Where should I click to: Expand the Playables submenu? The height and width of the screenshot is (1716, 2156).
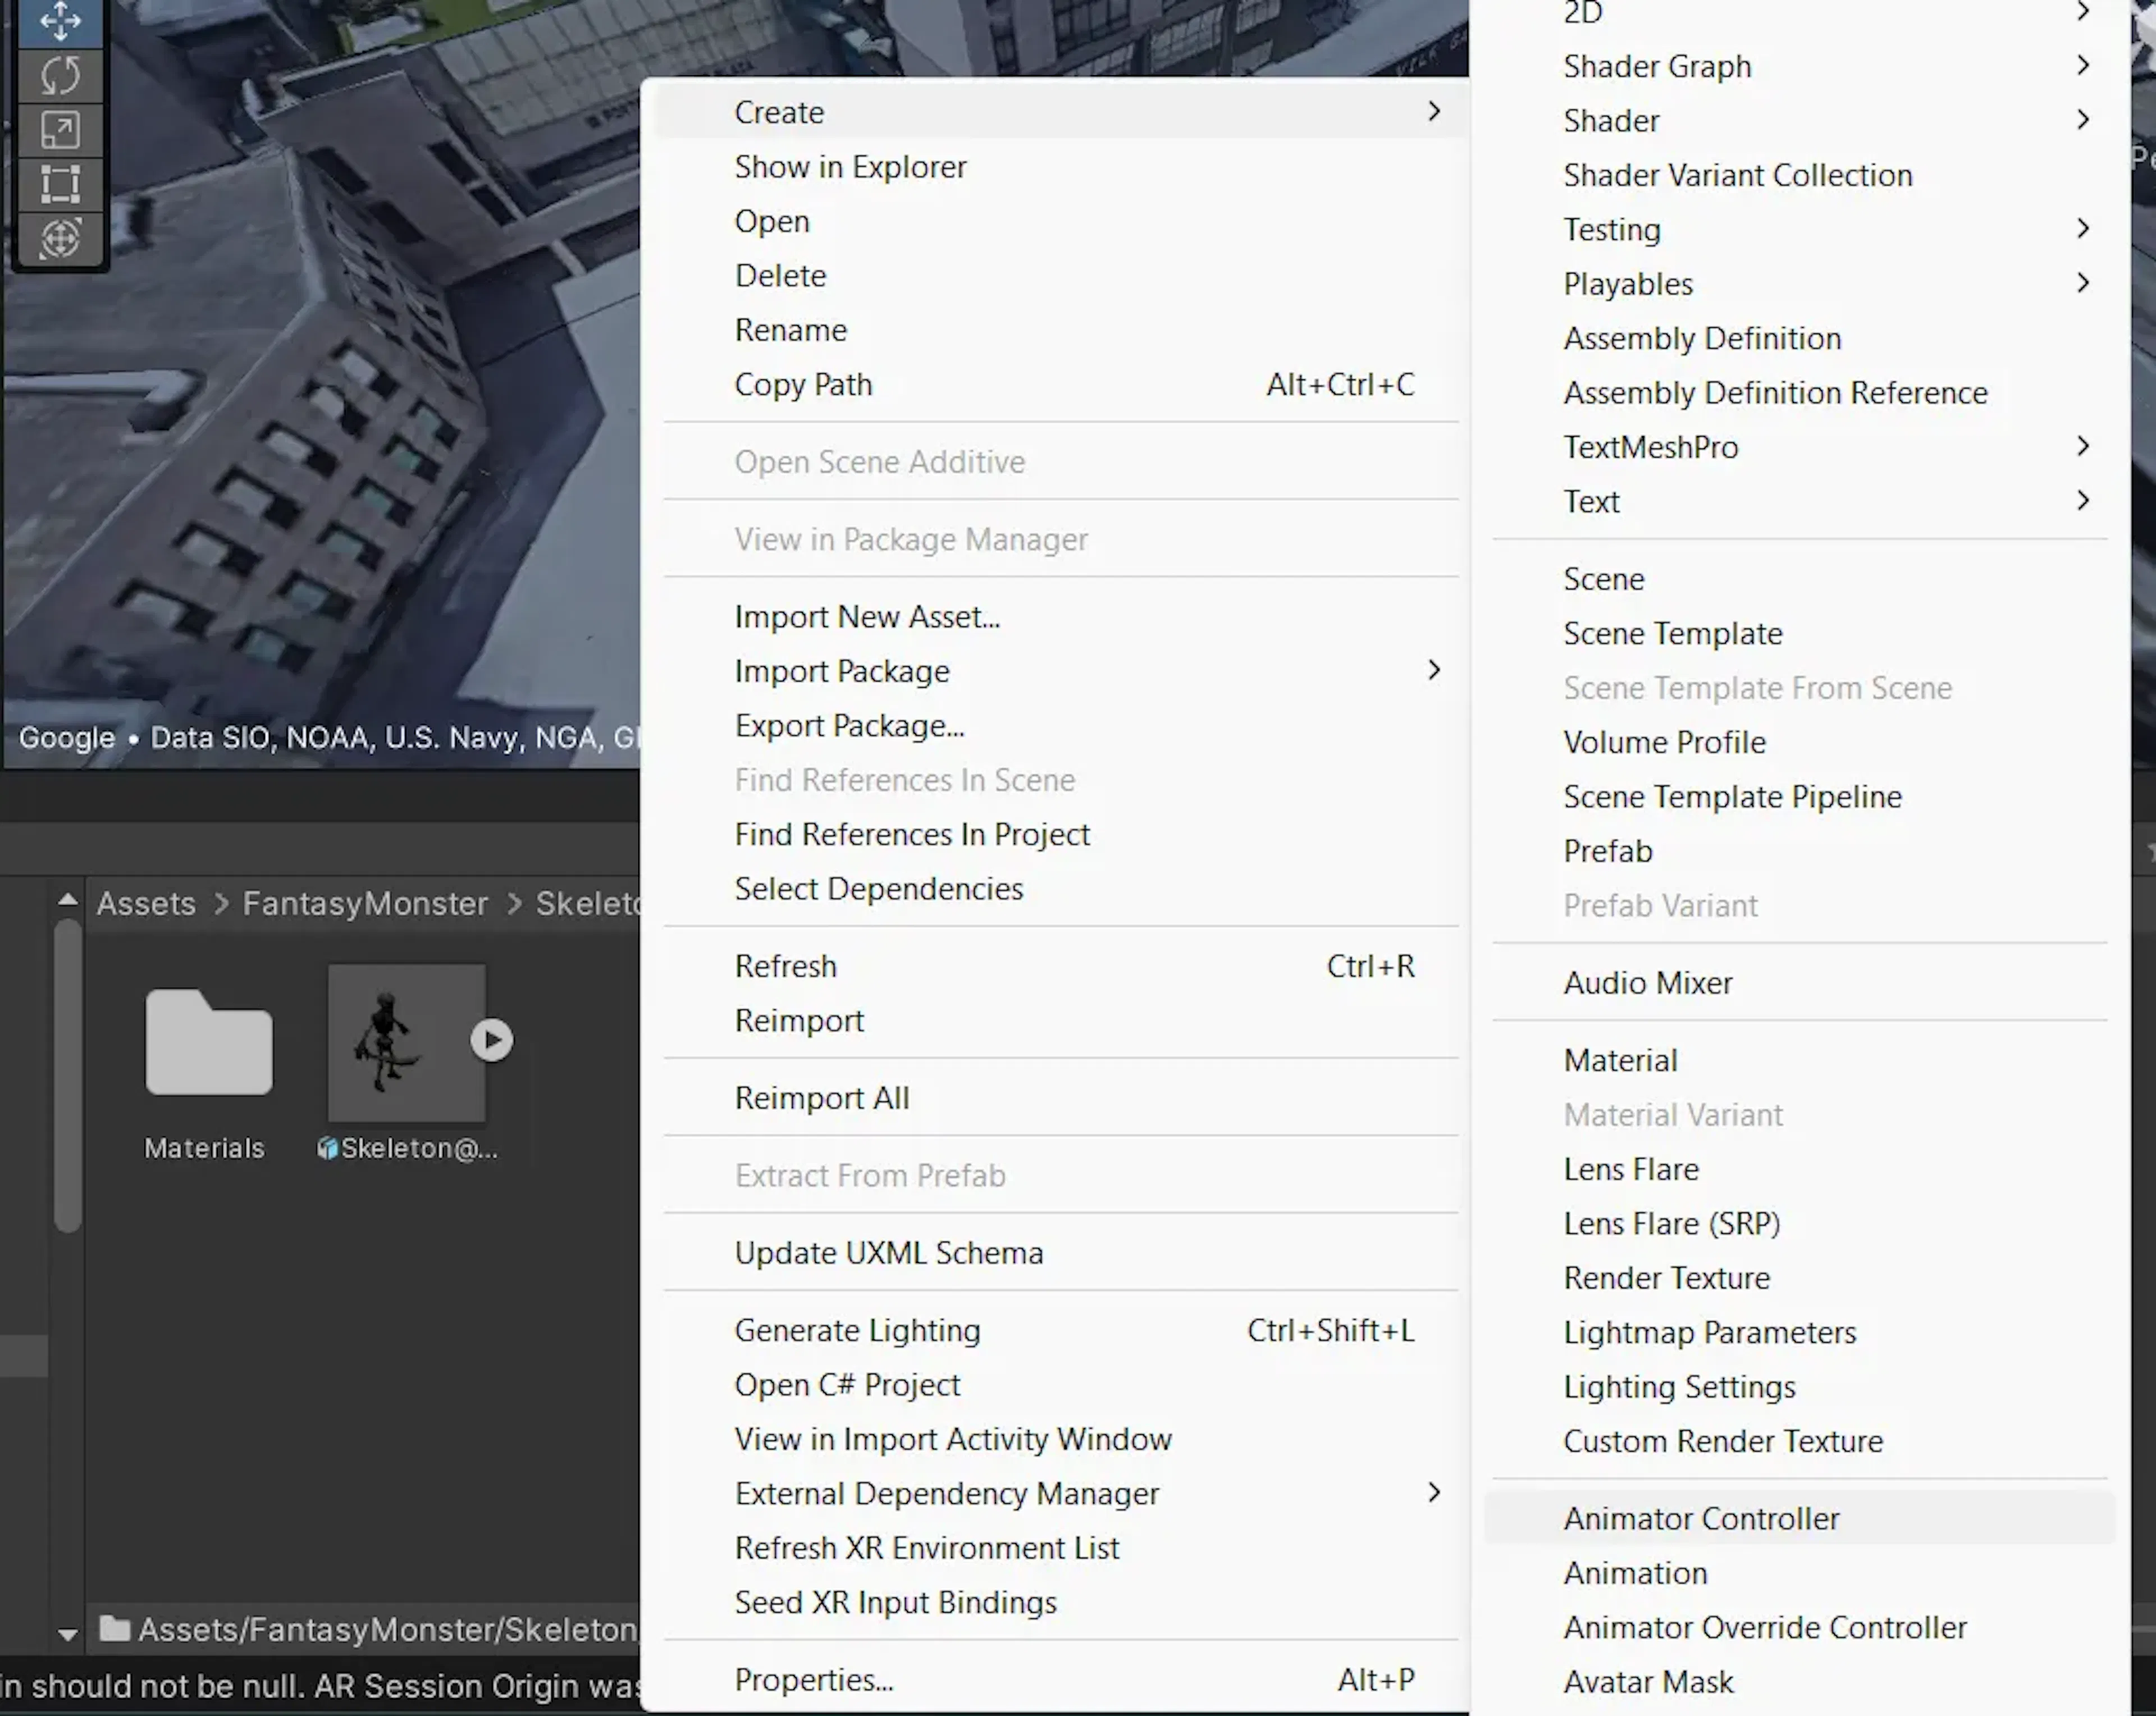pos(1800,284)
